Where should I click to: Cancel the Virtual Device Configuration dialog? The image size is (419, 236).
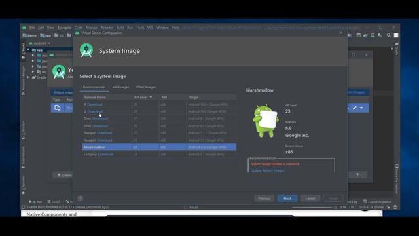click(x=310, y=198)
